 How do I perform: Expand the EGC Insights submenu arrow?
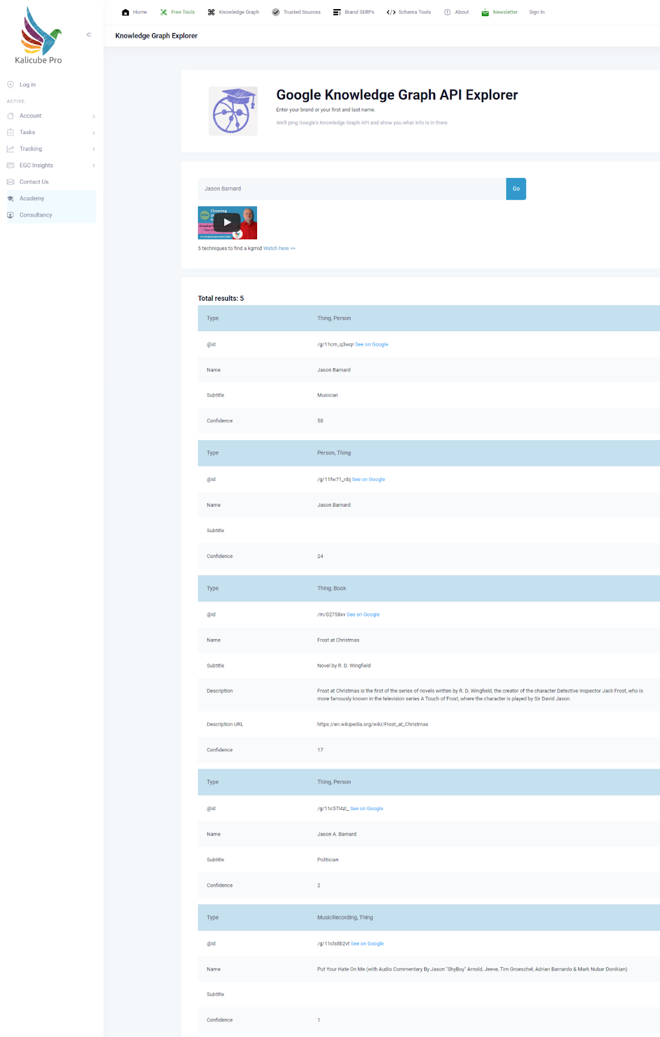click(x=94, y=165)
